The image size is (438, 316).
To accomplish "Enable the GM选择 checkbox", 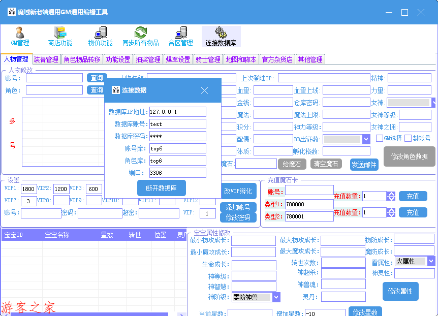I will [x=380, y=138].
